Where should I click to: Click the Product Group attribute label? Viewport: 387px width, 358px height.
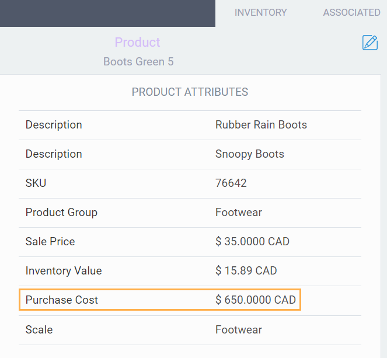coord(61,212)
